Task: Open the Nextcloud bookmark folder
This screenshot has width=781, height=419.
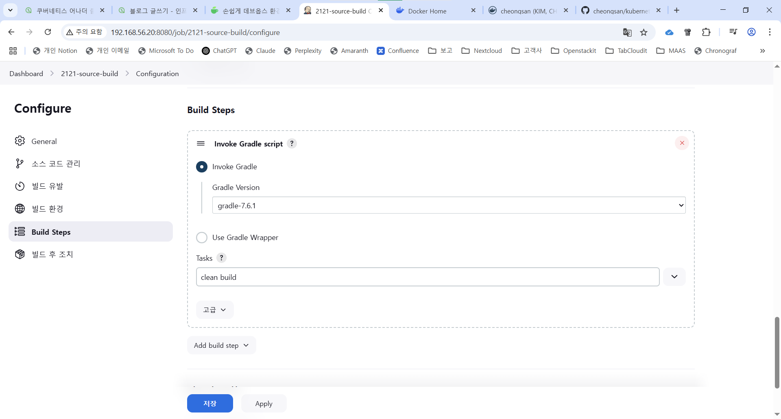Action: pos(482,51)
